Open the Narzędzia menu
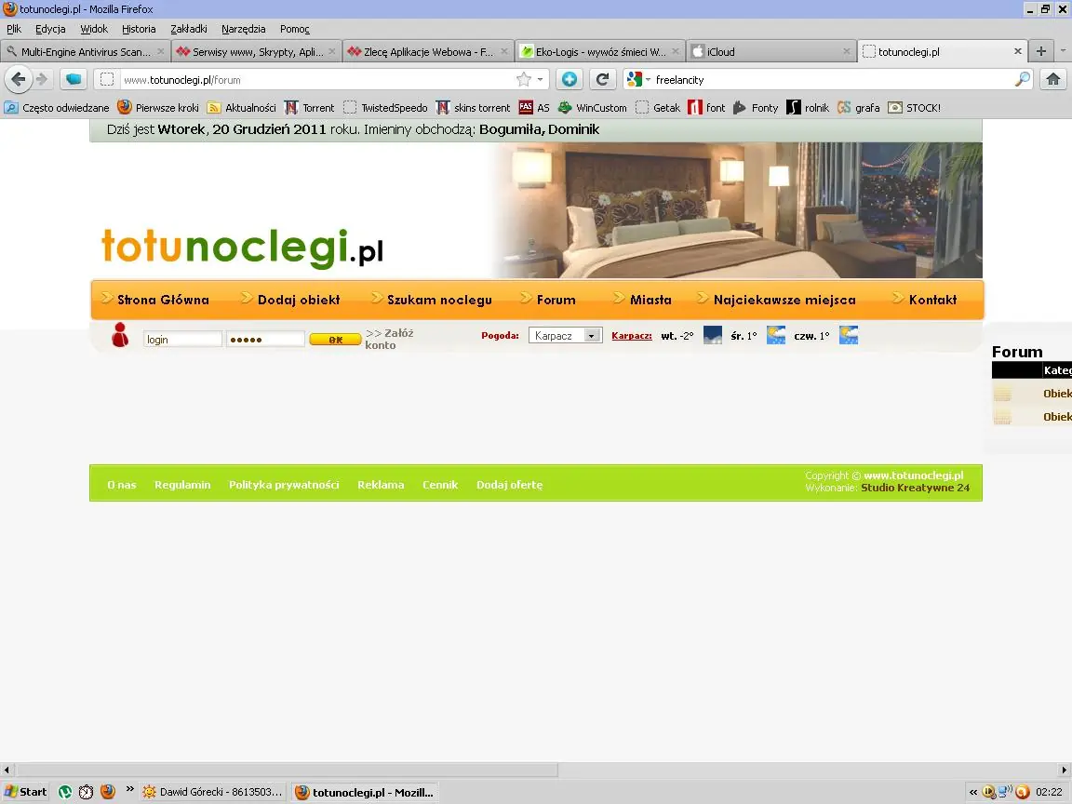Screen dimensions: 1072x804 (244, 29)
